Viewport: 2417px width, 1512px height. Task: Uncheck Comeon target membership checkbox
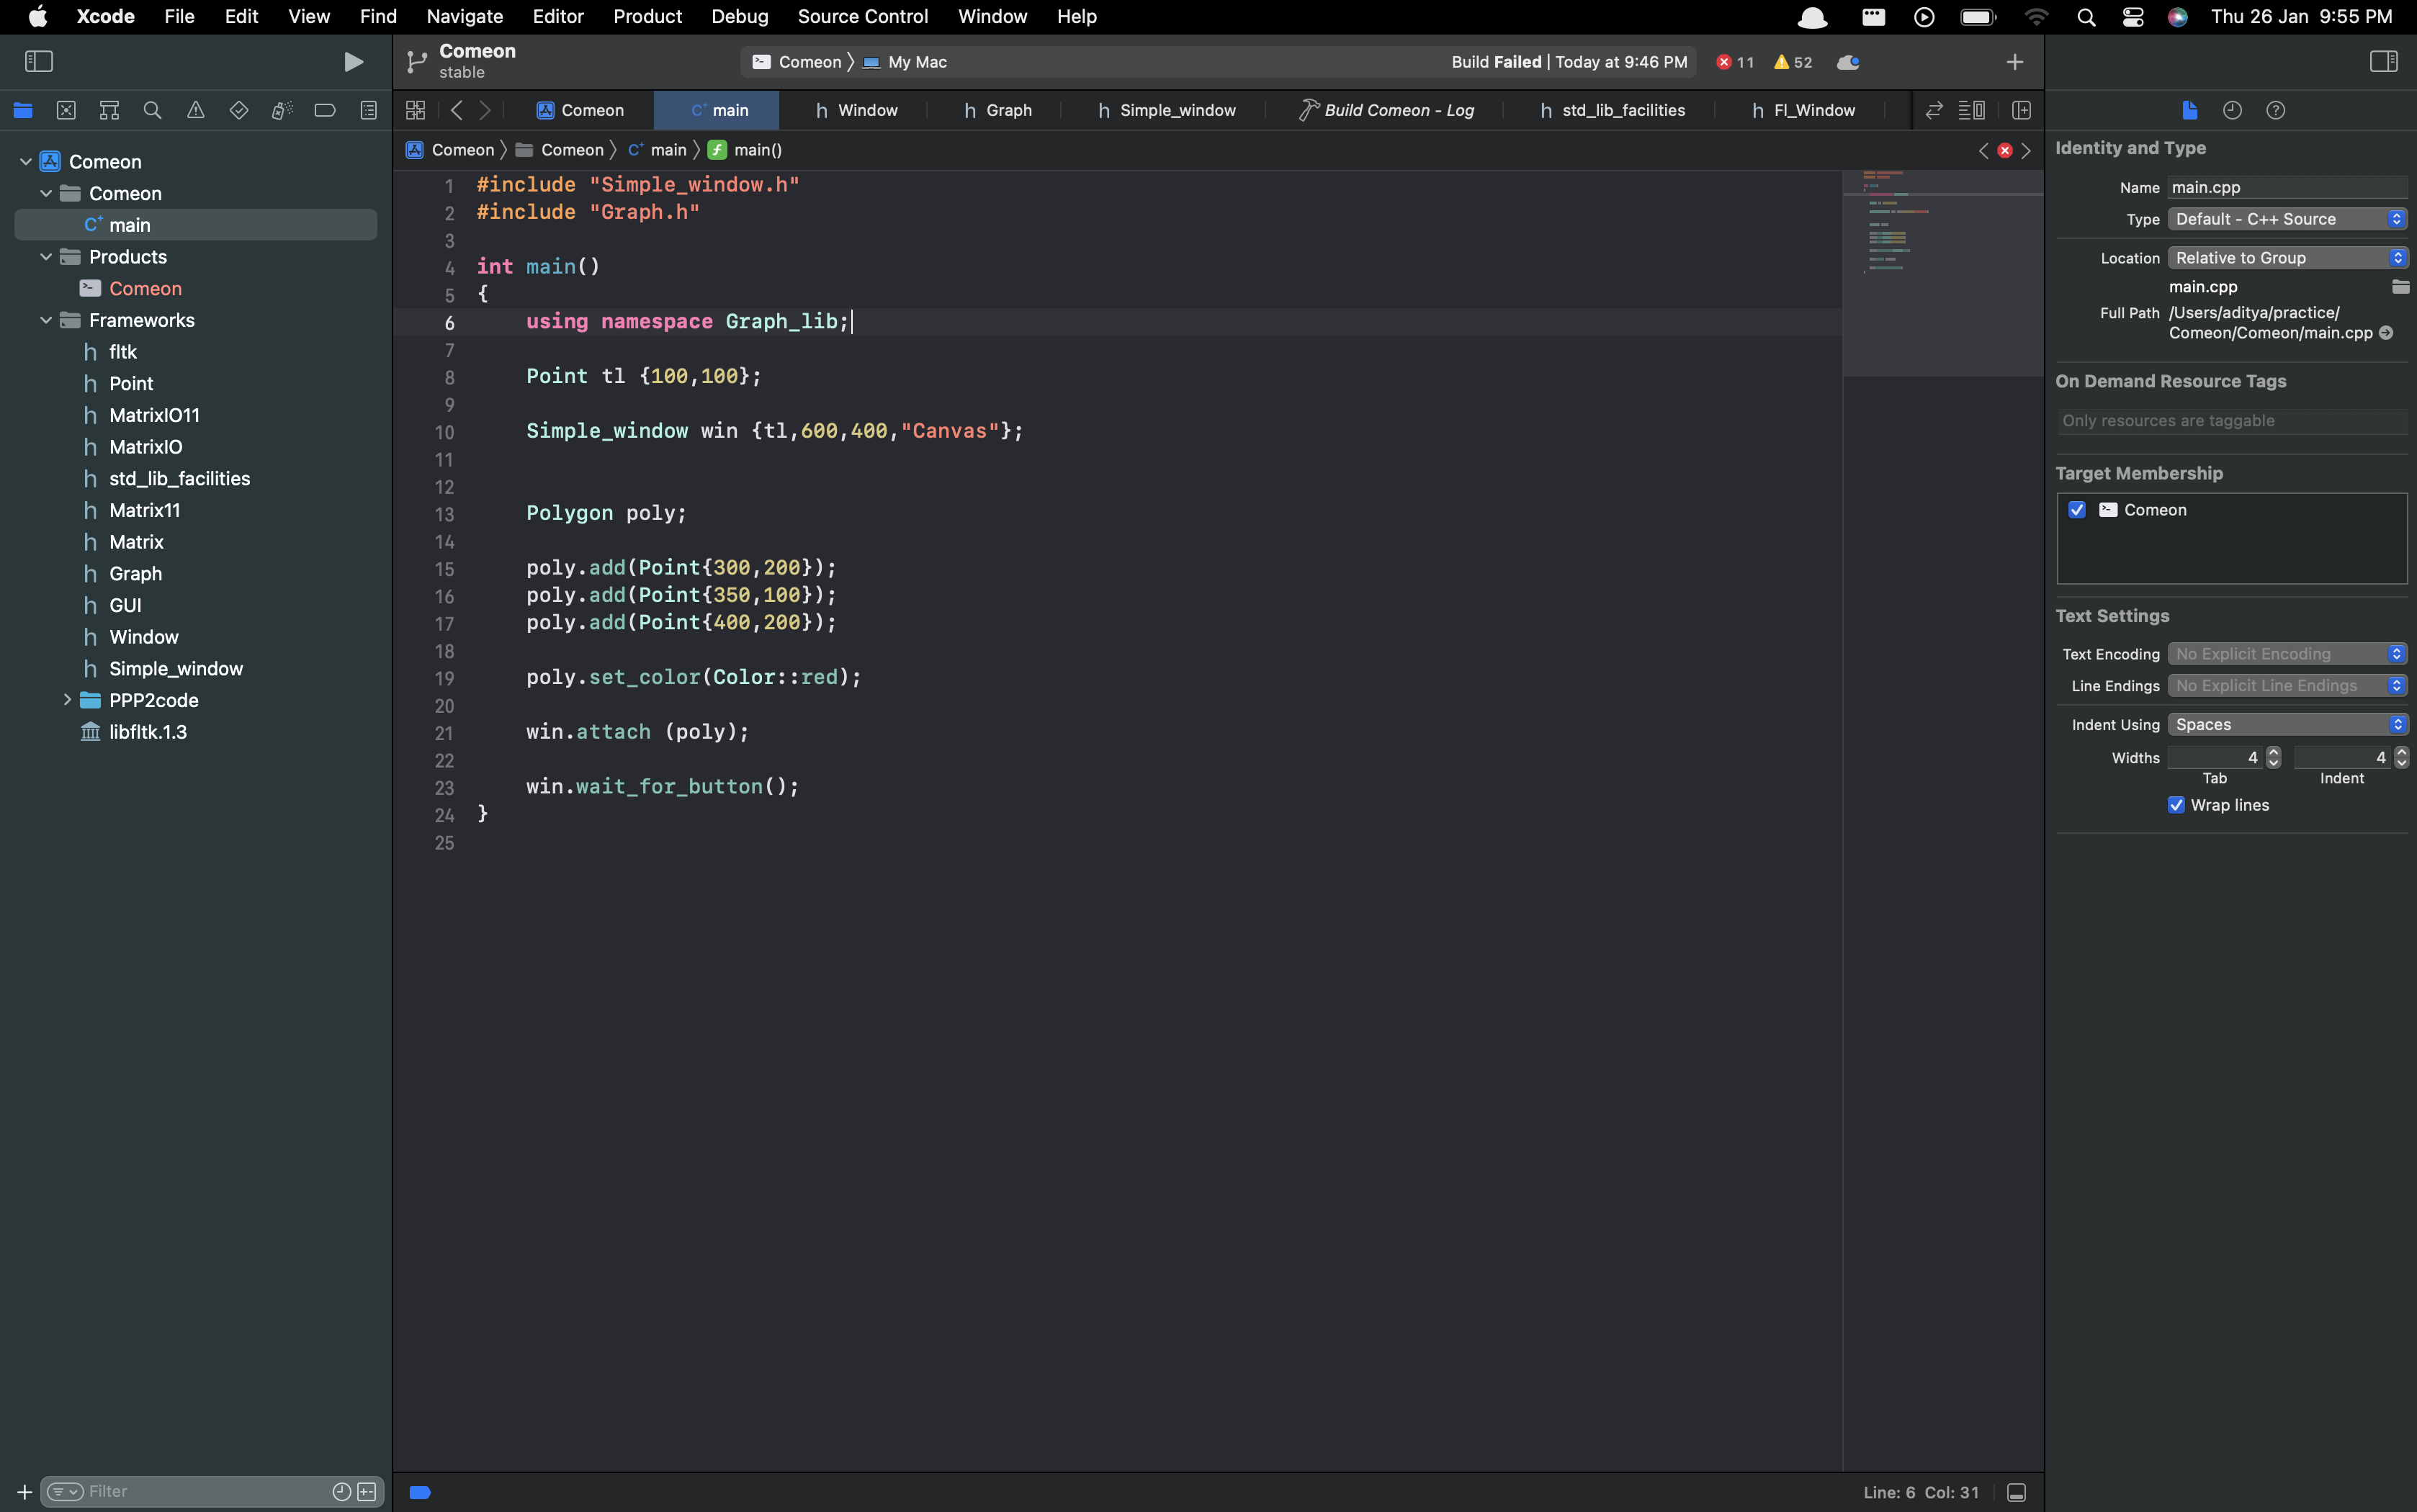pyautogui.click(x=2077, y=510)
